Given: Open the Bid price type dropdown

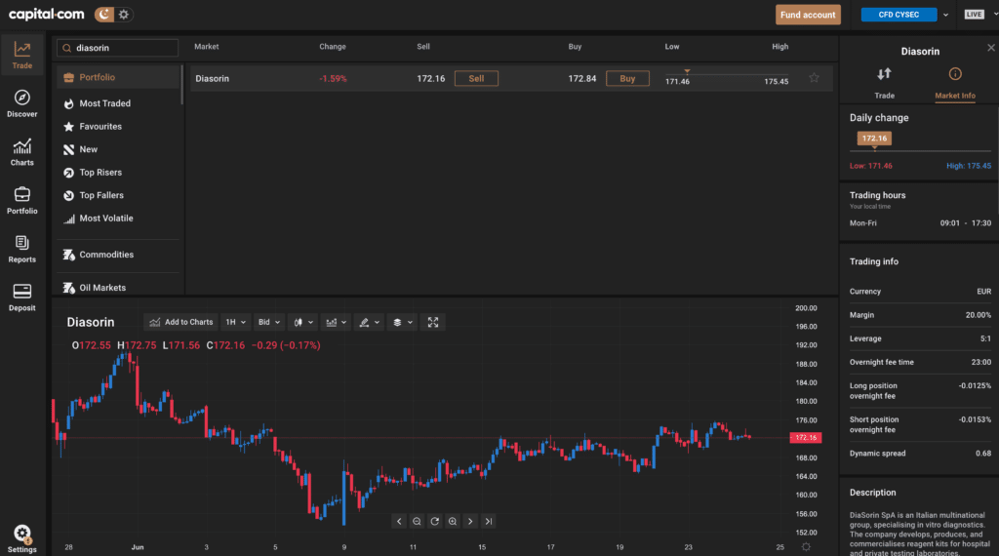Looking at the screenshot, I should pyautogui.click(x=269, y=322).
